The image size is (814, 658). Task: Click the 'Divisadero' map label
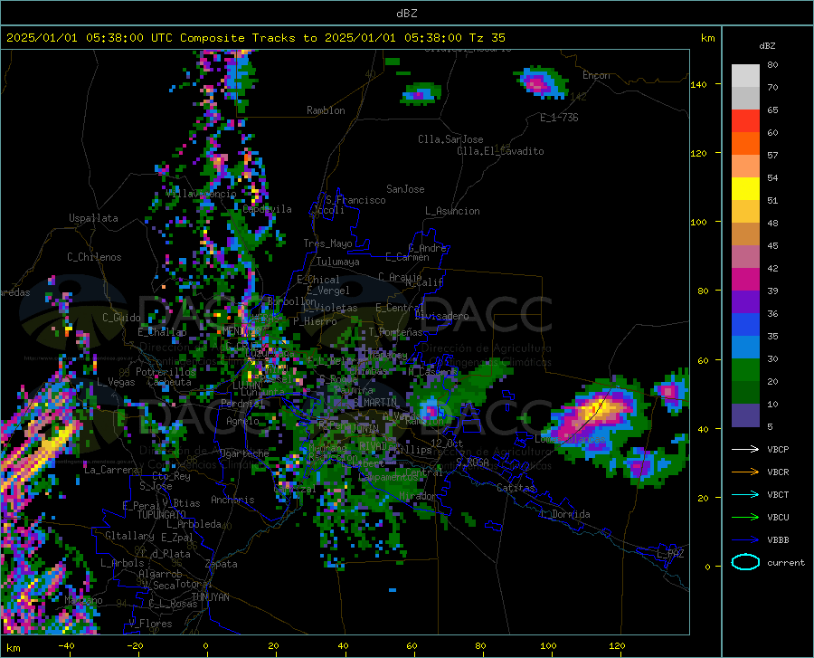pos(441,316)
